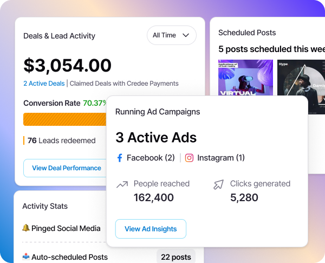Click the bell icon beside Pinged Social Media
This screenshot has height=263, width=325.
coord(25,228)
